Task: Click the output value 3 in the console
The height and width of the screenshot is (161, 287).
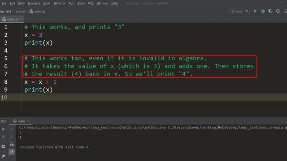Action: point(20,132)
